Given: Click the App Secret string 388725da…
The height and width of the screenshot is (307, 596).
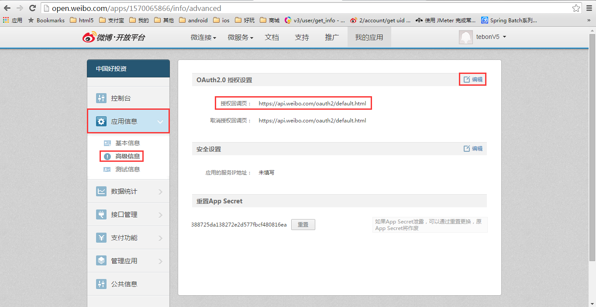Looking at the screenshot, I should pyautogui.click(x=239, y=224).
